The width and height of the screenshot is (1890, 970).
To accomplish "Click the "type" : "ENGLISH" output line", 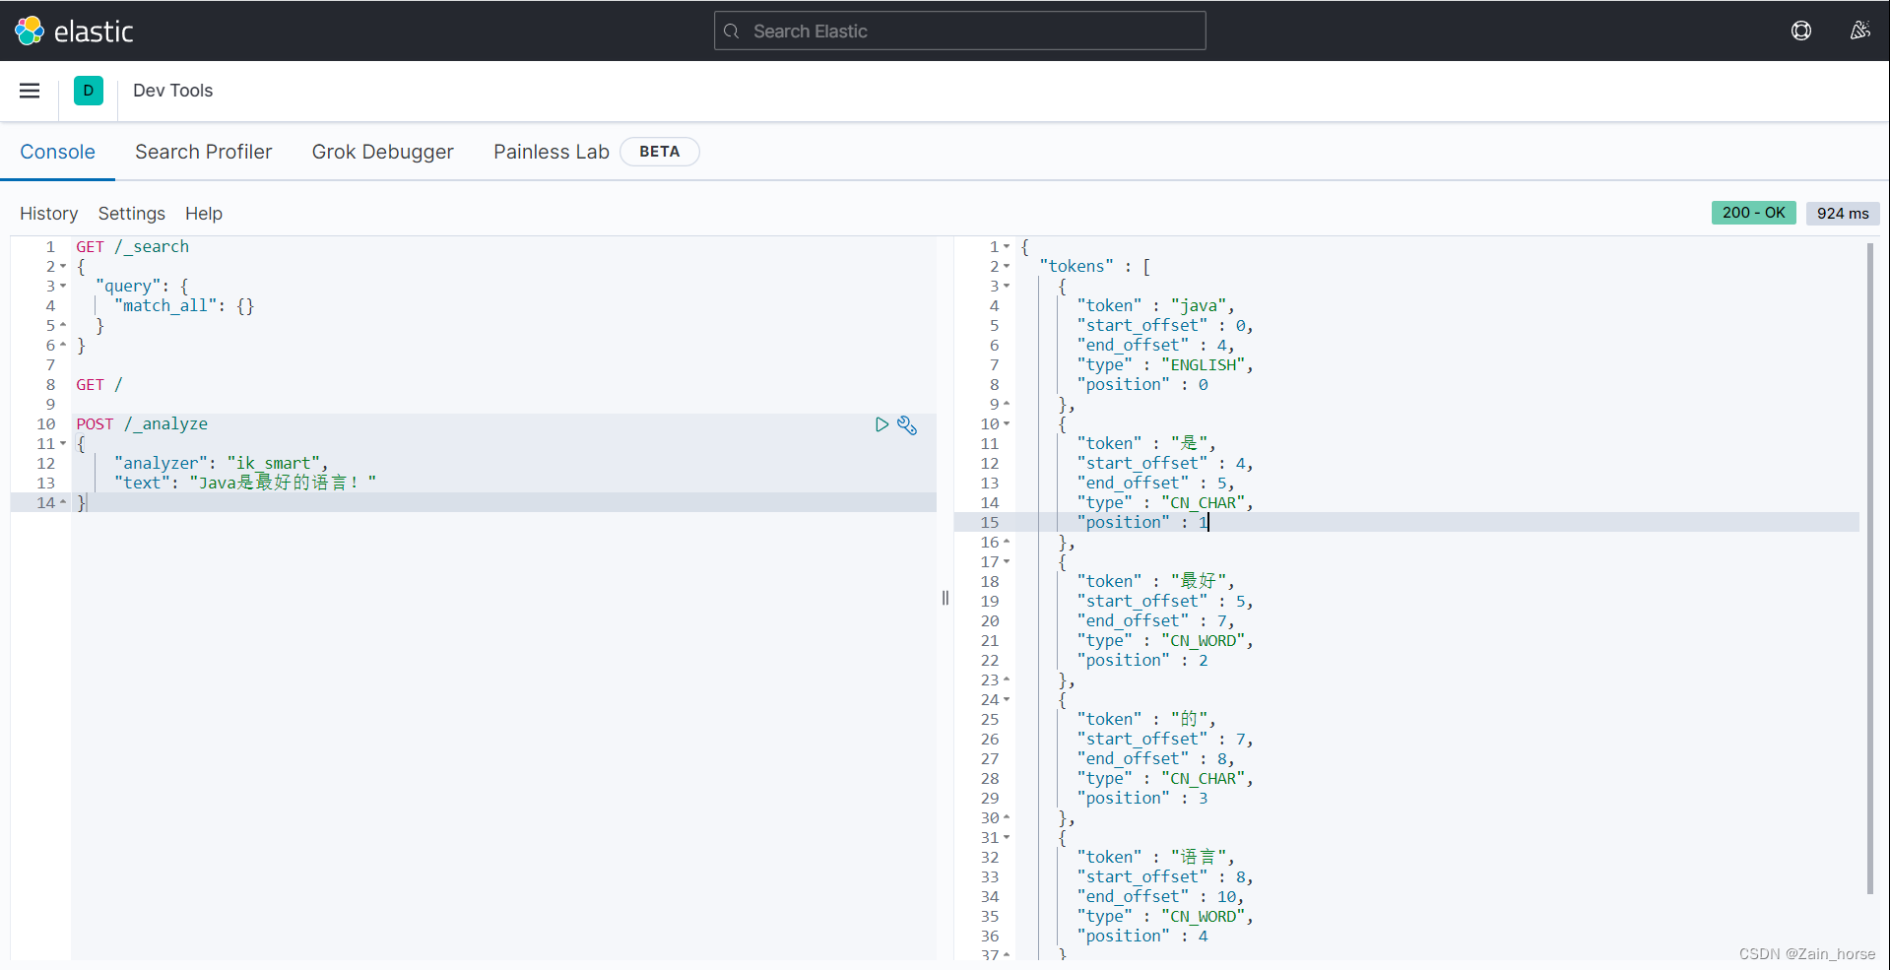I will click(1165, 364).
